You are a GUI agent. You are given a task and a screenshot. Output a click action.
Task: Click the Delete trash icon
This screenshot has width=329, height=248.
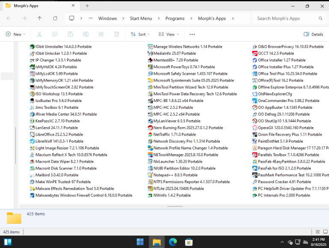tap(117, 34)
